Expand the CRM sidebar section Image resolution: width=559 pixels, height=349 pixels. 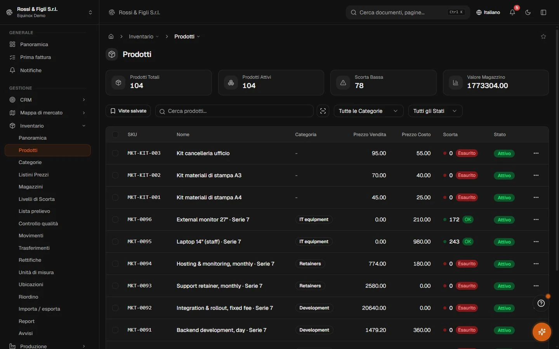[x=48, y=100]
